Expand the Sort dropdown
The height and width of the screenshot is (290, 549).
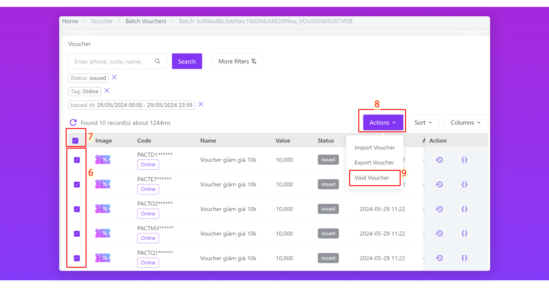click(x=423, y=123)
